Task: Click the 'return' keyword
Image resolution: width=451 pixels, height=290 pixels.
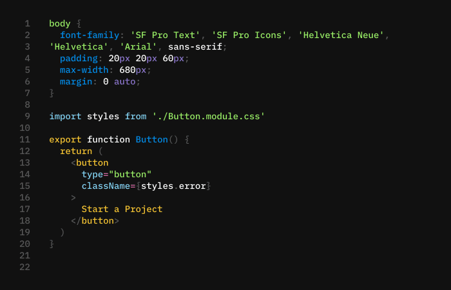Action: coord(76,151)
